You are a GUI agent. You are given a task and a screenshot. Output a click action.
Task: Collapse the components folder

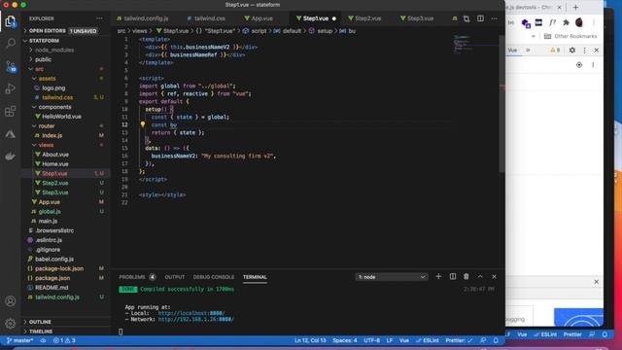click(x=54, y=107)
